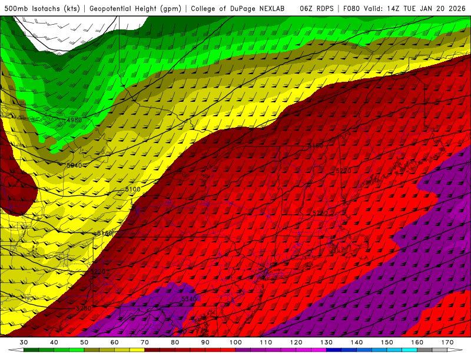The image size is (471, 353).
Task: Click the 90 value on the color scale
Action: 205,342
